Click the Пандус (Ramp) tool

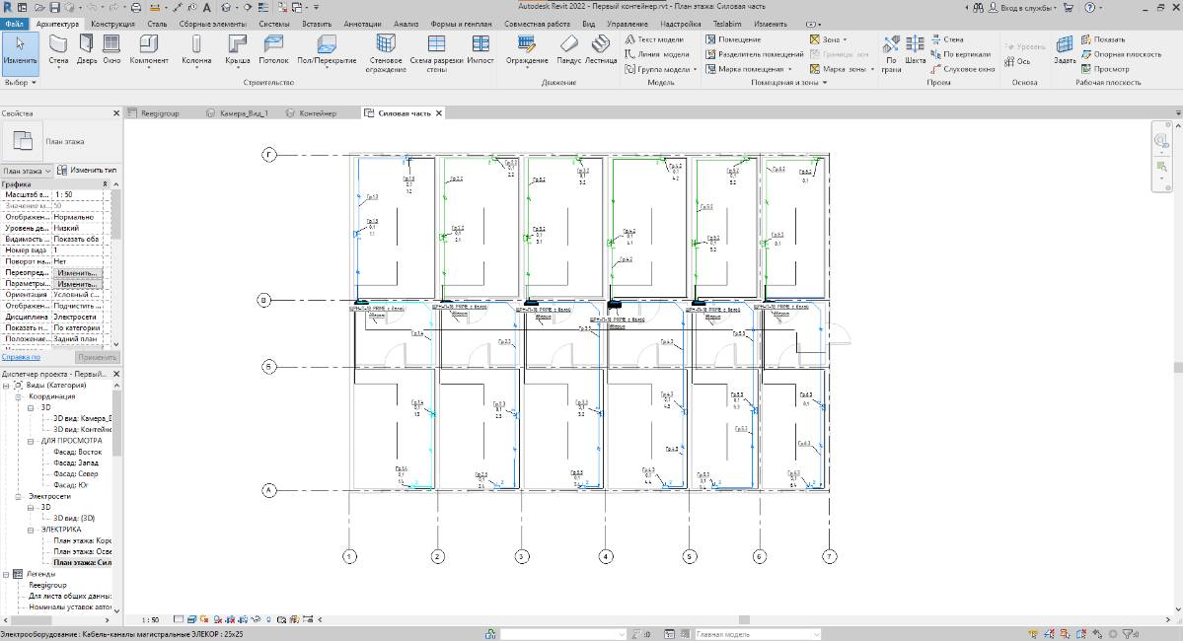[x=568, y=48]
